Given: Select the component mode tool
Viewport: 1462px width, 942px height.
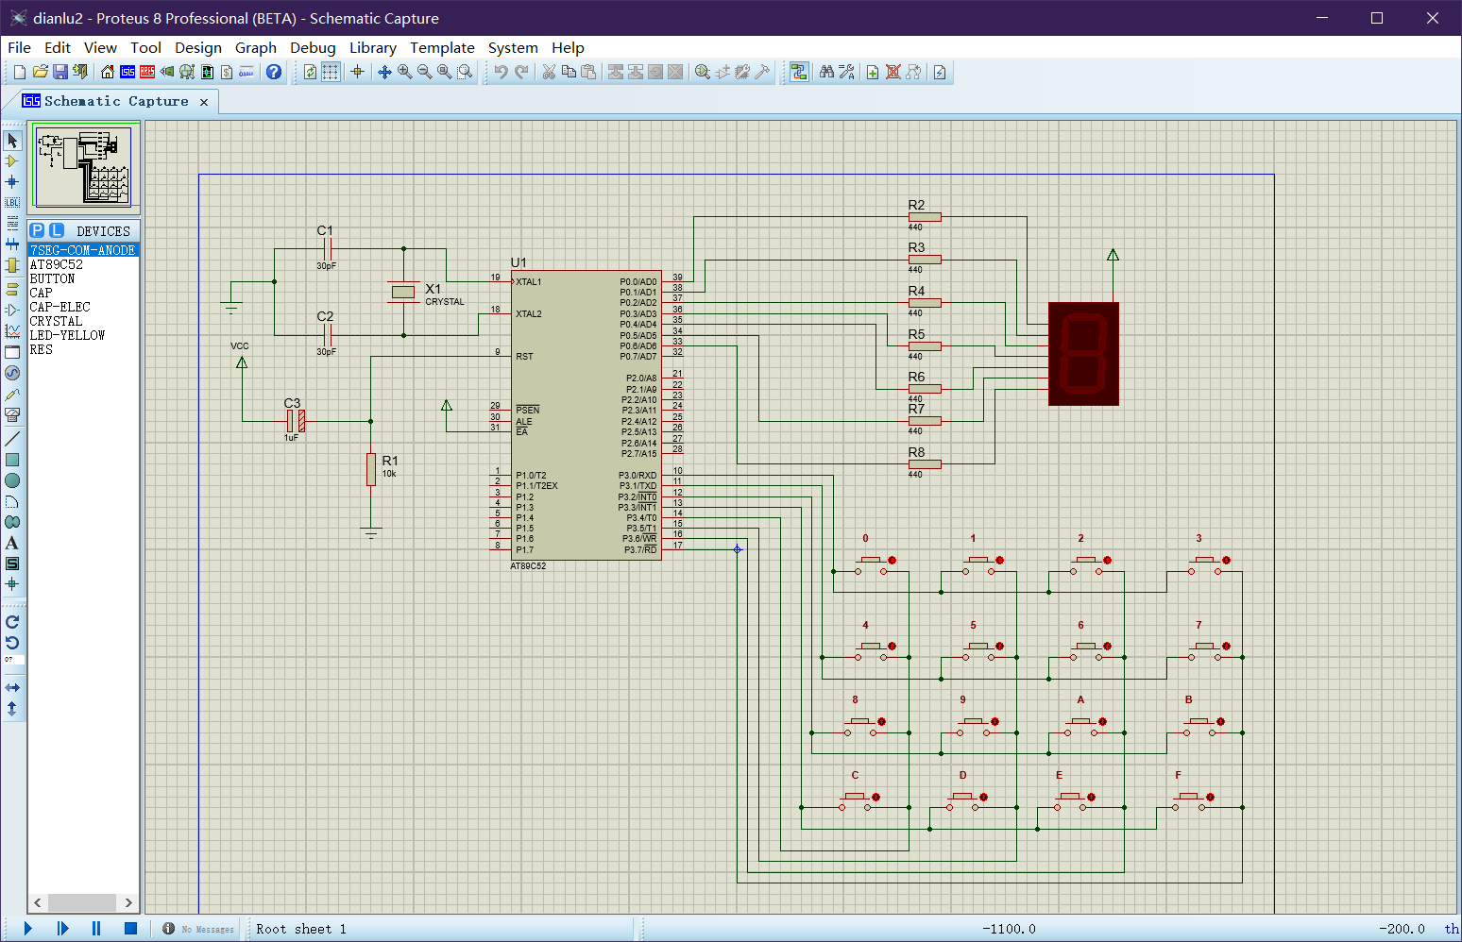Looking at the screenshot, I should pos(12,160).
